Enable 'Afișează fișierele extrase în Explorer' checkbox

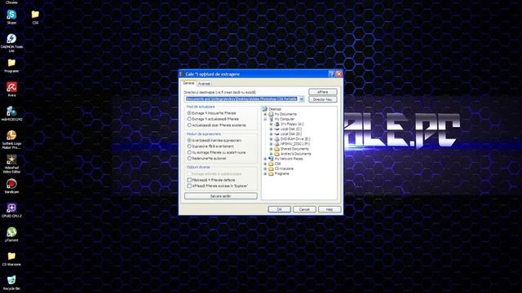point(189,186)
